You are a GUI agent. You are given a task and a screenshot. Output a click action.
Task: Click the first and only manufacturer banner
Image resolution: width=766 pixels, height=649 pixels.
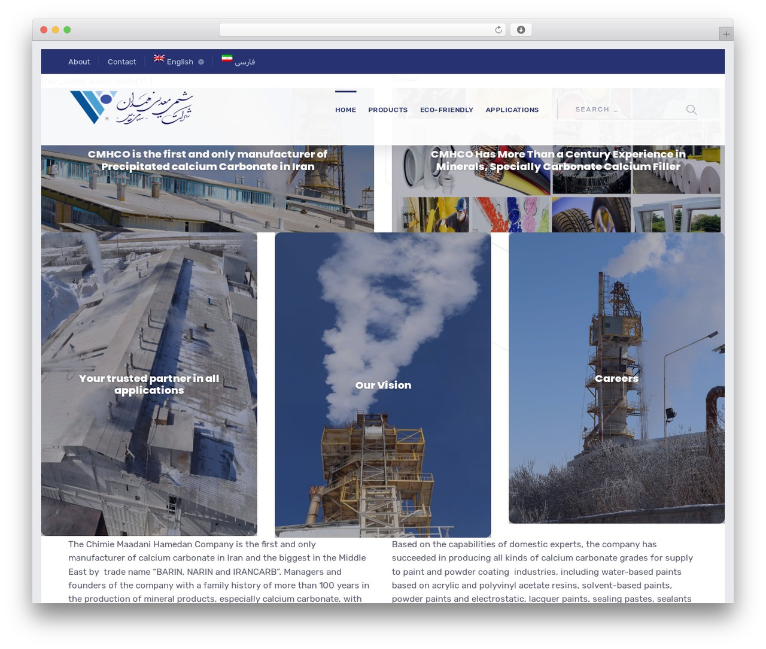pos(208,160)
